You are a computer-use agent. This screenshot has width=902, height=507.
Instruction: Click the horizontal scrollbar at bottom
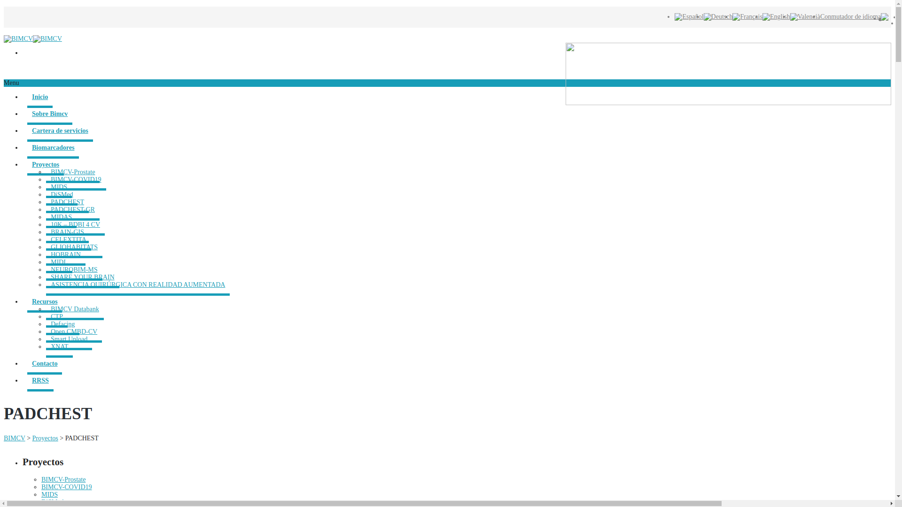click(x=364, y=504)
